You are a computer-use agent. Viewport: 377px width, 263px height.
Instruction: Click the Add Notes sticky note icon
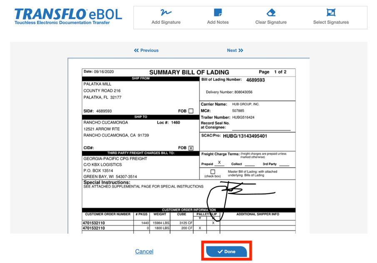(218, 12)
